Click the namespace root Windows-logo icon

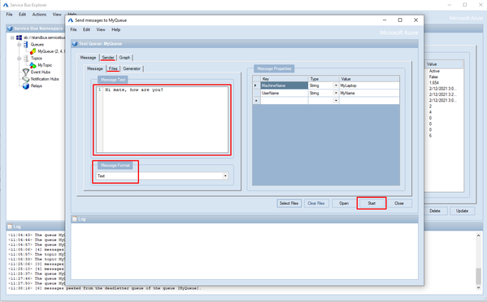(x=19, y=37)
